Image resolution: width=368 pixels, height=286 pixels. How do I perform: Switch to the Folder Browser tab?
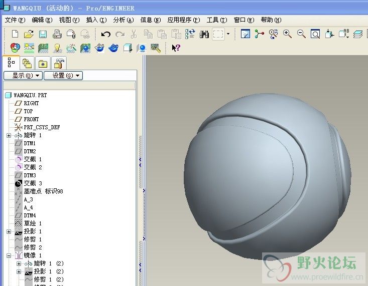(x=27, y=63)
